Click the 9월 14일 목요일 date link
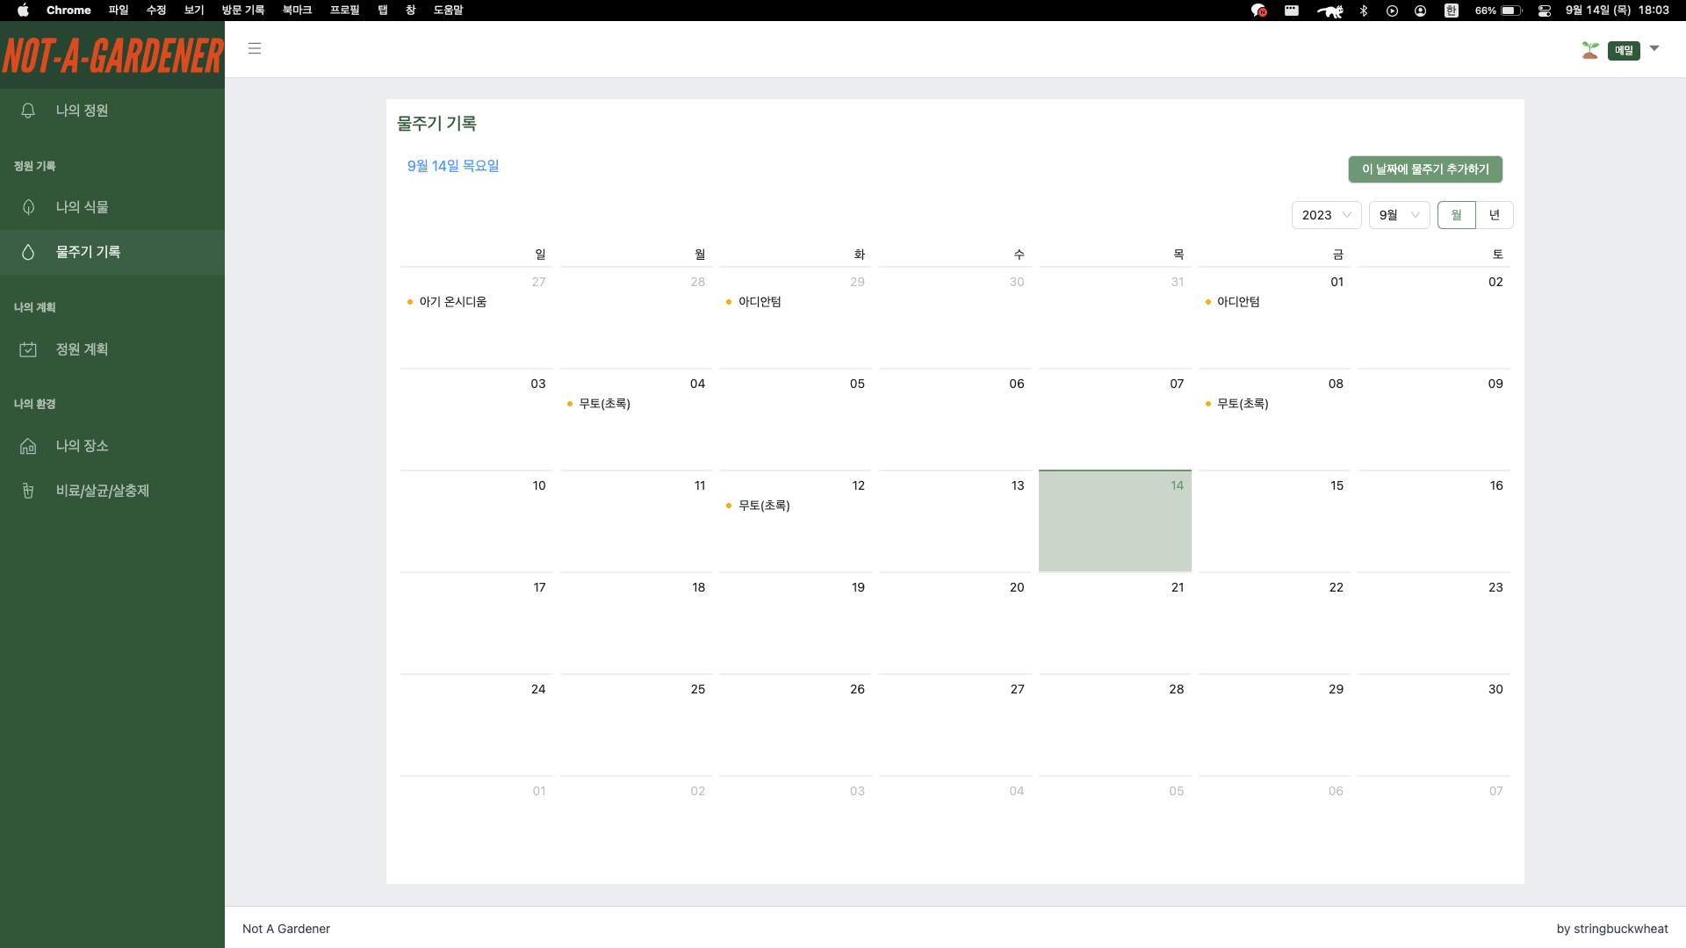 coord(453,166)
